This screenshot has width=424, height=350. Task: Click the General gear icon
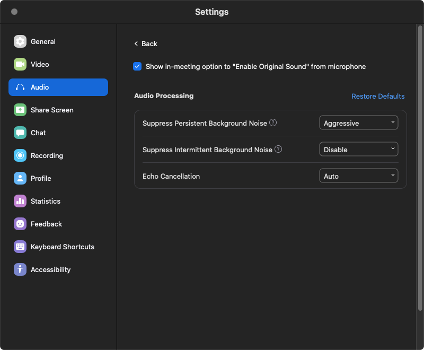coord(20,42)
